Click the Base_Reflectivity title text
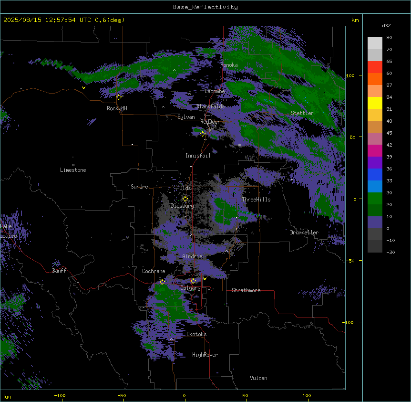This screenshot has height=402, width=411. (205, 7)
